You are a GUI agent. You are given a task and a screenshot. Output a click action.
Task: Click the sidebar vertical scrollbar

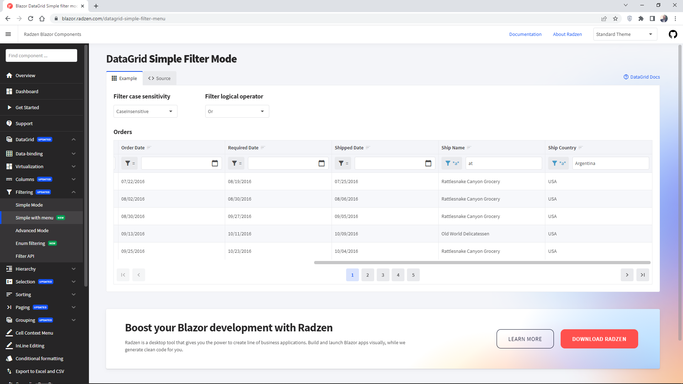[86, 165]
